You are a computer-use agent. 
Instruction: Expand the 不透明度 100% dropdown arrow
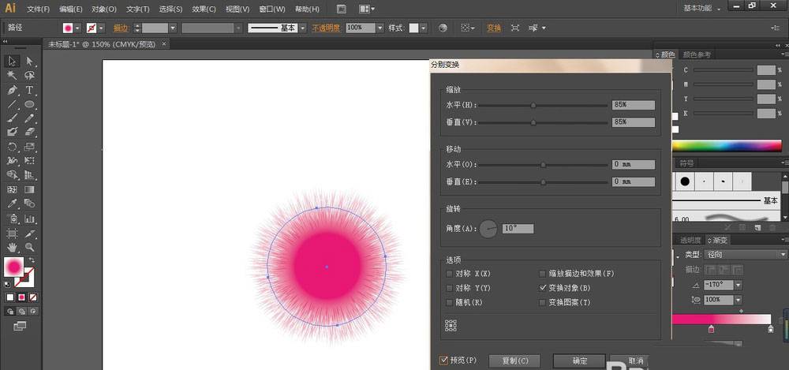coord(380,28)
